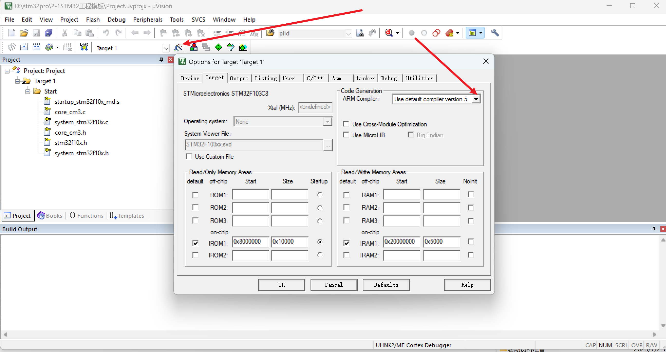Image resolution: width=666 pixels, height=352 pixels.
Task: Click the IRAM1 Size field
Action: (442, 242)
